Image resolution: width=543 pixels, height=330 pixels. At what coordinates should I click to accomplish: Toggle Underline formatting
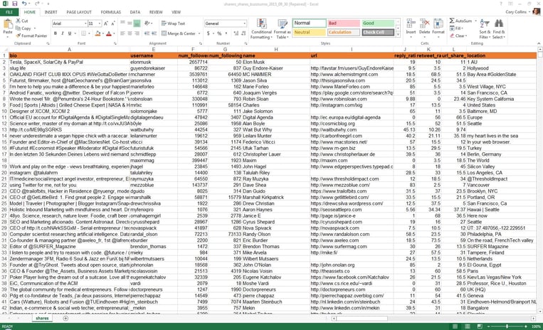pyautogui.click(x=70, y=33)
